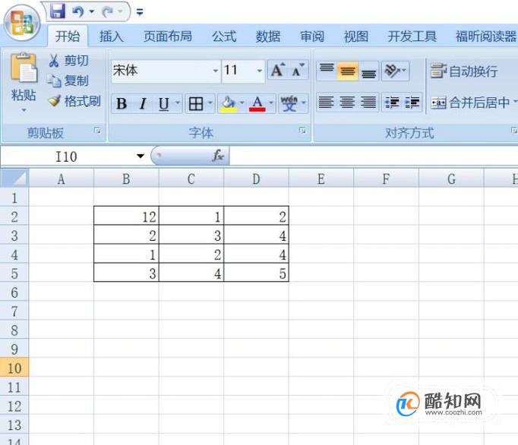Viewport: 518px width, 445px height.
Task: Open the 公式 ribbon tab
Action: (x=224, y=36)
